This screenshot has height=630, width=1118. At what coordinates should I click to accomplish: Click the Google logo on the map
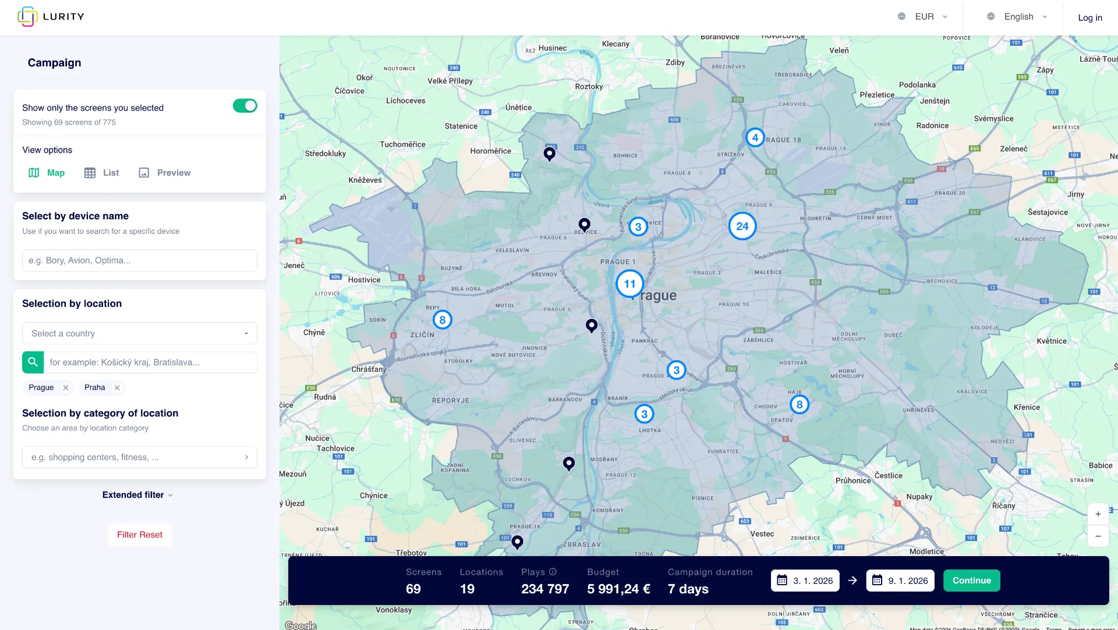301,625
